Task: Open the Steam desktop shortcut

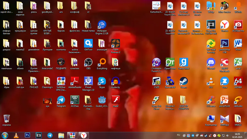Action: [x=184, y=81]
